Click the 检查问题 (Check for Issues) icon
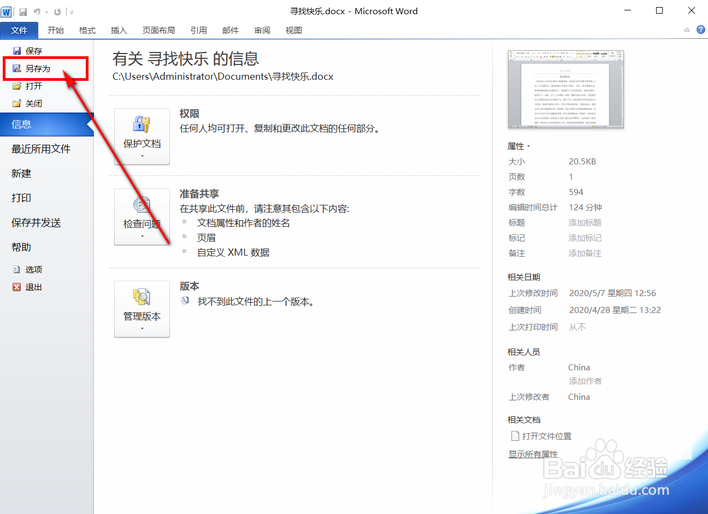This screenshot has height=514, width=708. [x=142, y=217]
